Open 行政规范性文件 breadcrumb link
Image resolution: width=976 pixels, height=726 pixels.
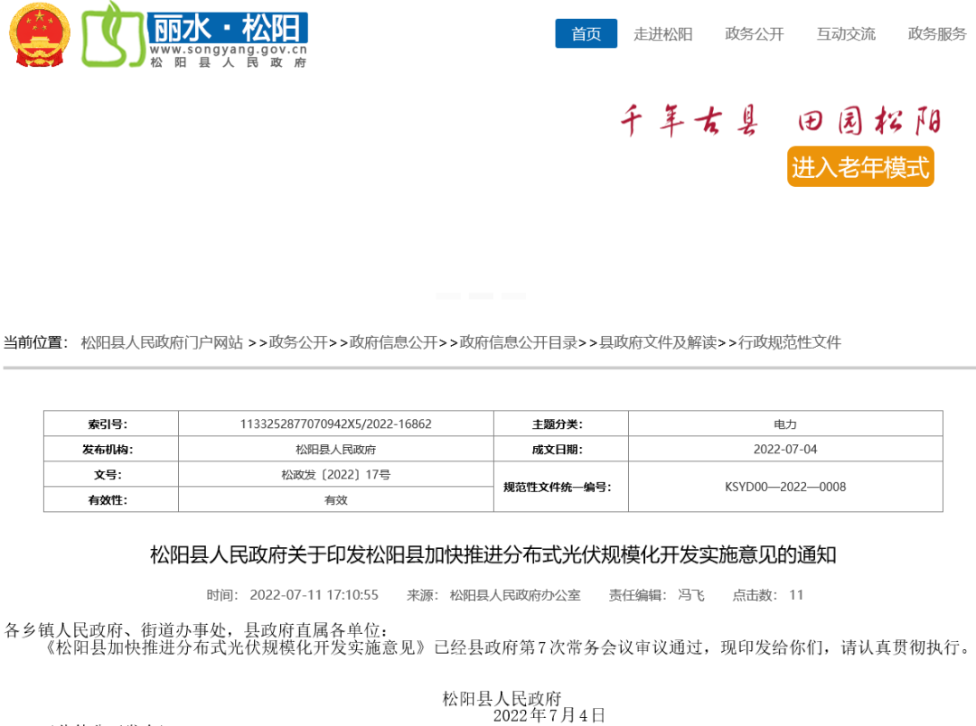pos(790,342)
